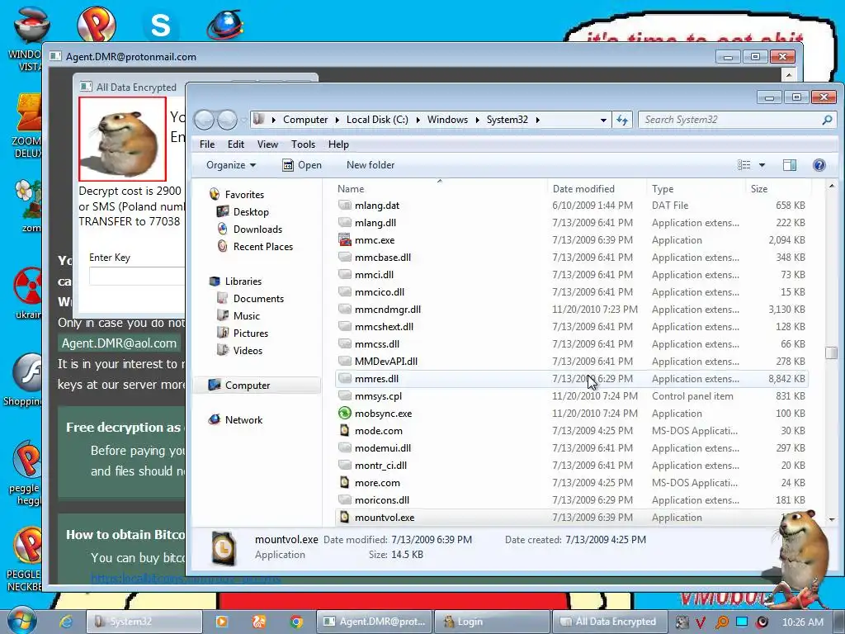Open the View menu

267,144
